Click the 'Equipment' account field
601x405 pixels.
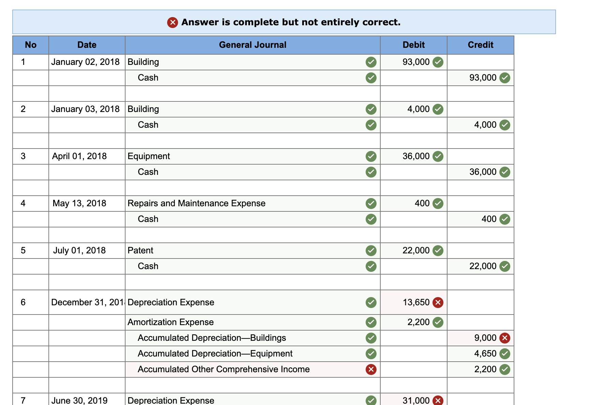click(x=253, y=156)
